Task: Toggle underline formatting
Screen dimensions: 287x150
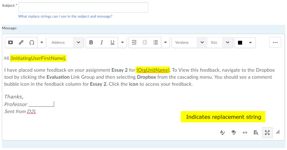Action: point(112,42)
